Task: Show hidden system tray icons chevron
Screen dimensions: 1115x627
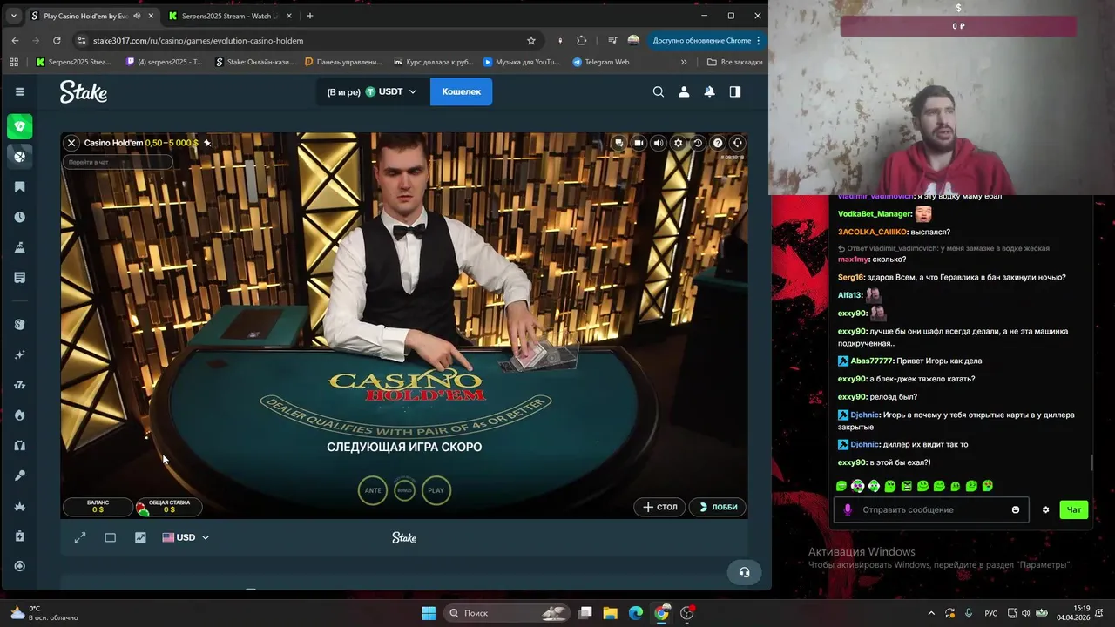Action: (x=930, y=613)
